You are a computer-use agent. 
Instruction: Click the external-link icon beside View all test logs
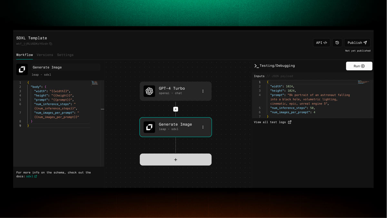pyautogui.click(x=290, y=122)
